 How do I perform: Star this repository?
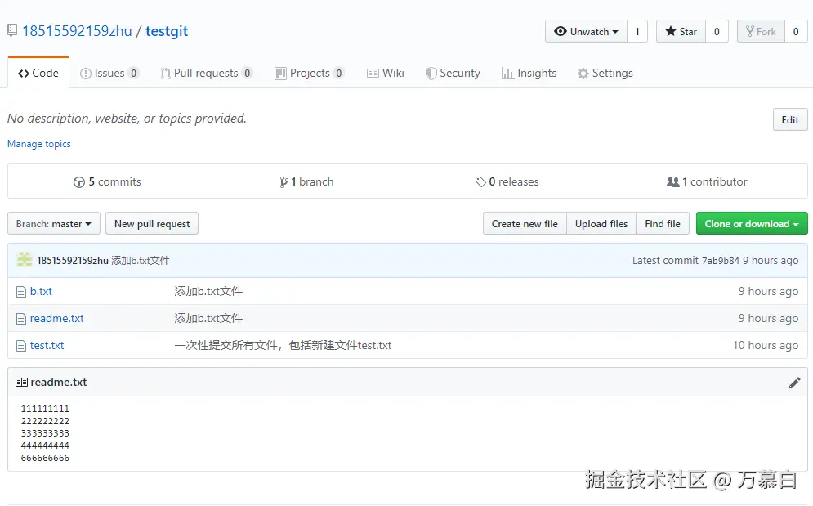pyautogui.click(x=681, y=32)
